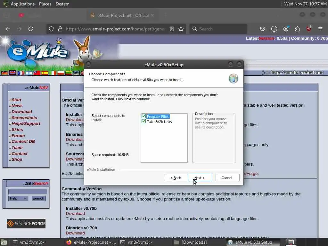Open .:Content DB navigation link
The width and height of the screenshot is (328, 246).
click(22, 142)
